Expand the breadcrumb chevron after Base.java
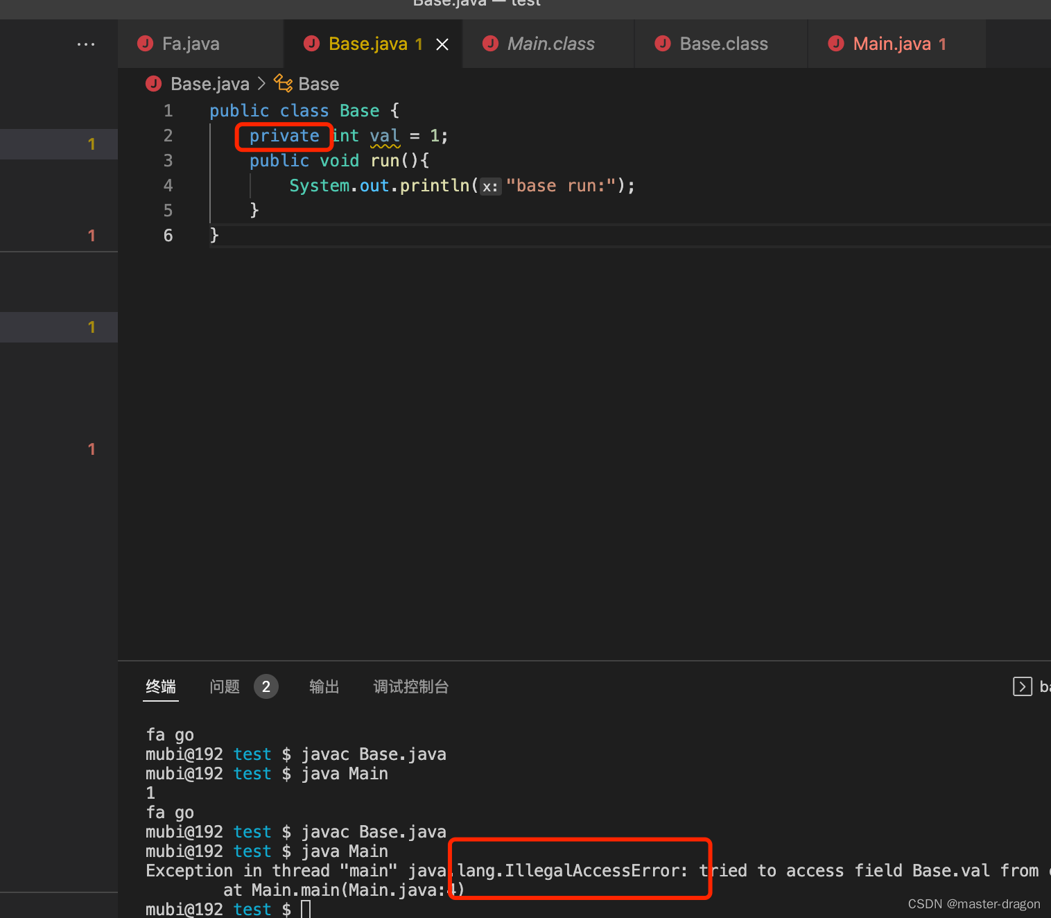 tap(261, 84)
